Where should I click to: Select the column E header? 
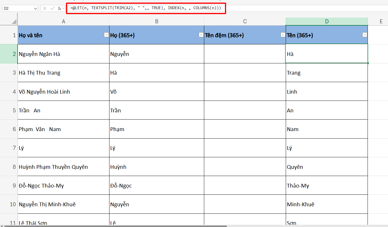coord(381,21)
